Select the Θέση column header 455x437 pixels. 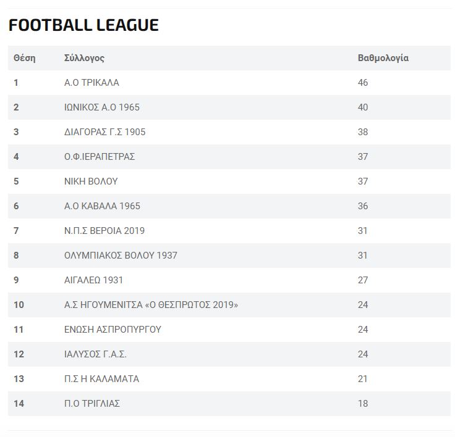[x=24, y=58]
